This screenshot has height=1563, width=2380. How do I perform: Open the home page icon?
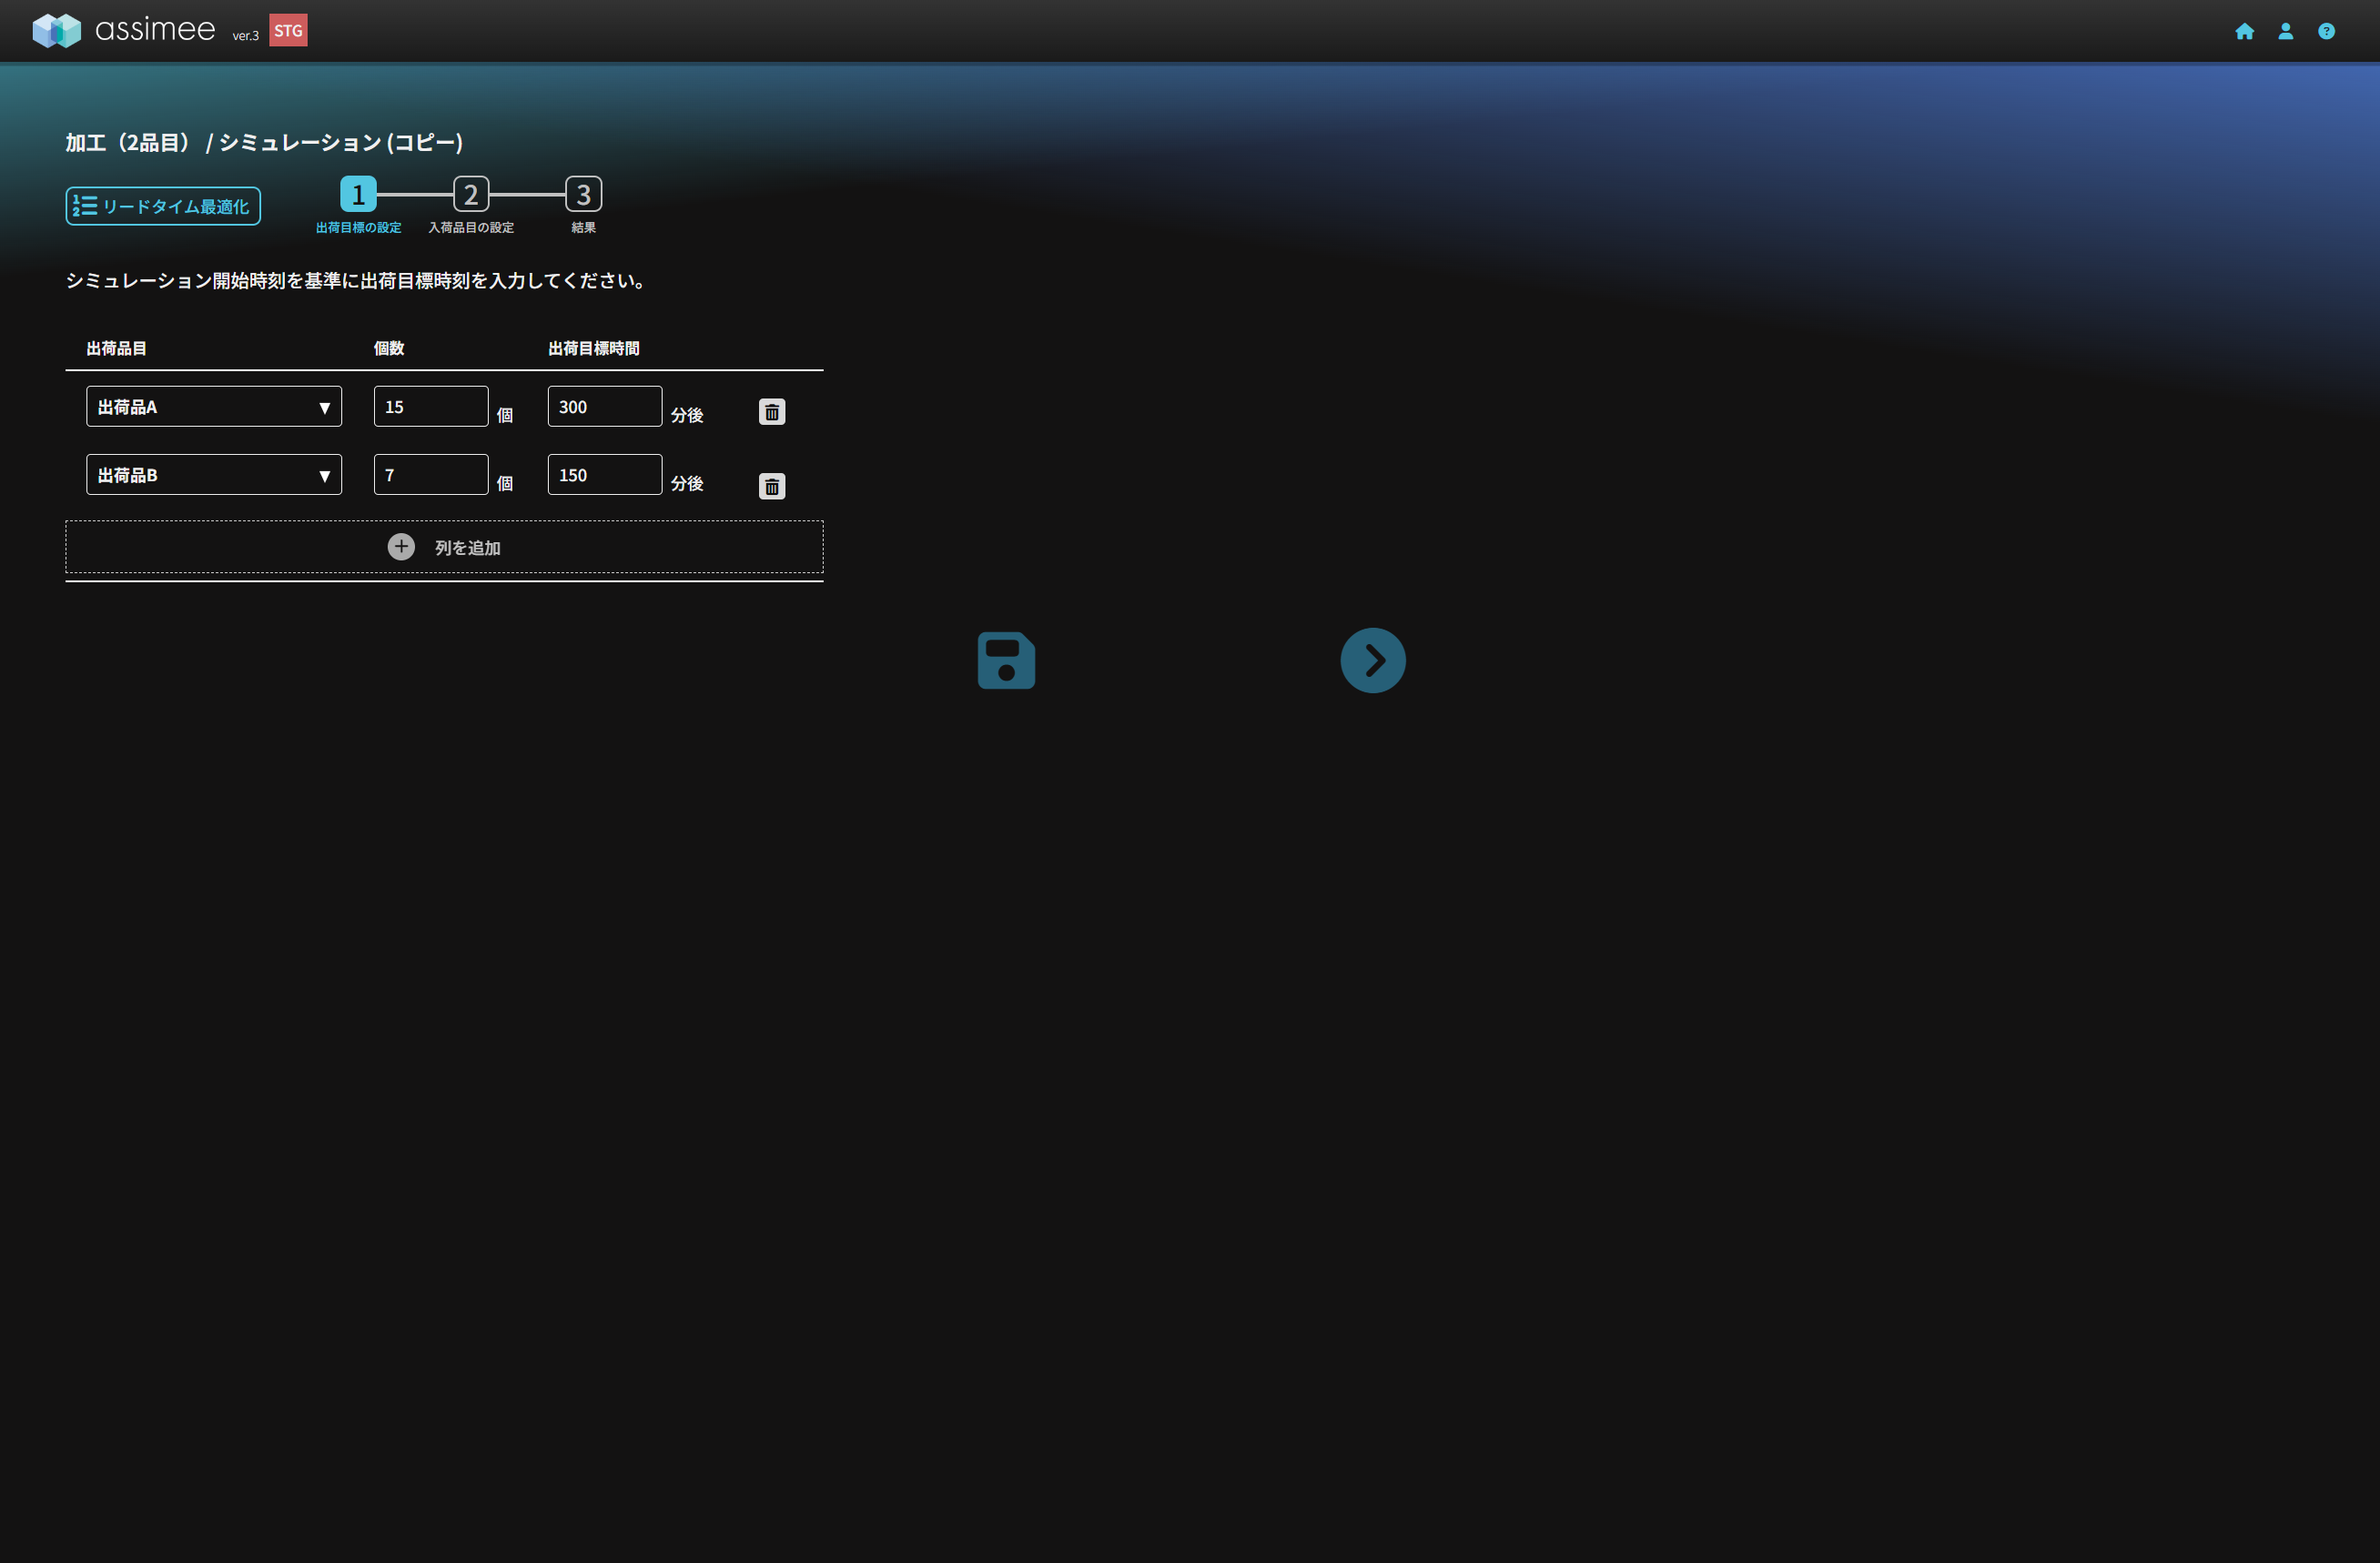point(2244,31)
